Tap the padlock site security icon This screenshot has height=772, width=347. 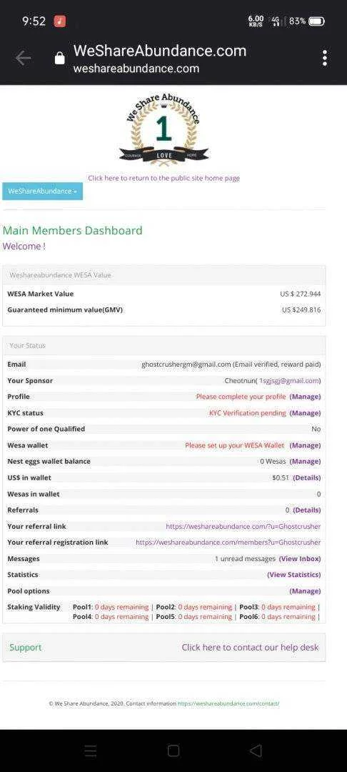pyautogui.click(x=59, y=59)
